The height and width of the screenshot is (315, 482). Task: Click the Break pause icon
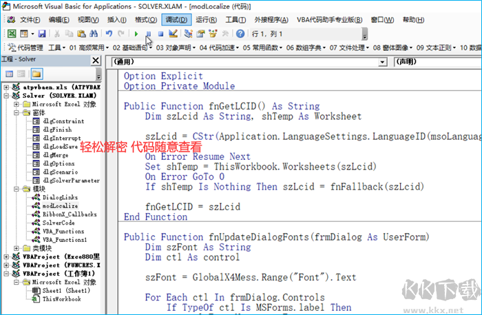point(149,34)
